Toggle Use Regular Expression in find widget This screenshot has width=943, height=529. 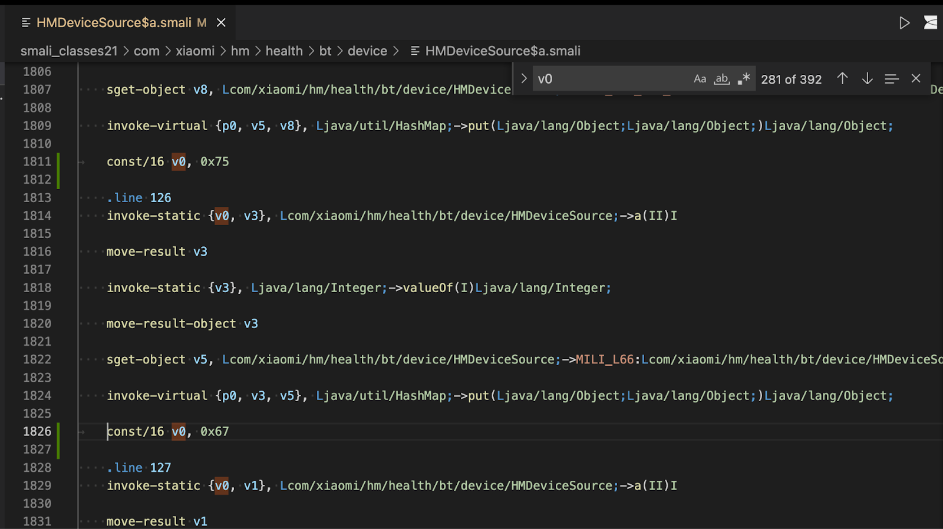(744, 79)
